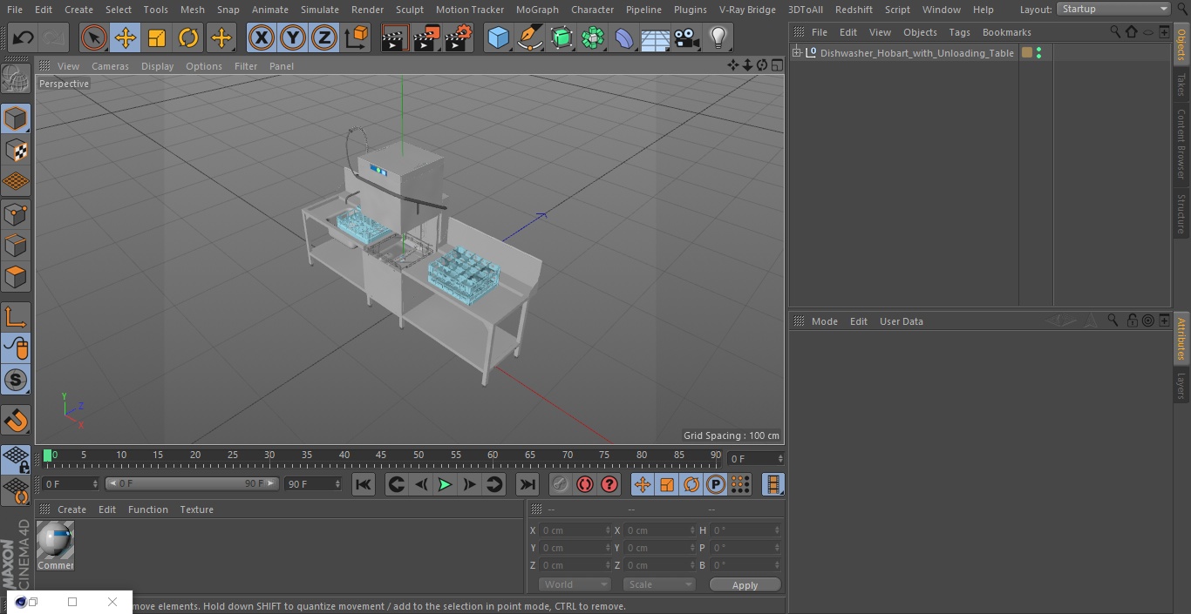
Task: Select the Commer material thumbnail
Action: click(56, 542)
